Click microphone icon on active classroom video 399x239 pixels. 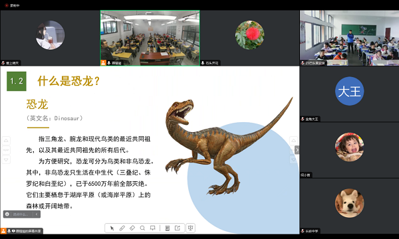[109, 62]
